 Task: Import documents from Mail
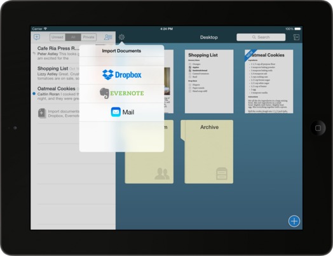coord(121,112)
